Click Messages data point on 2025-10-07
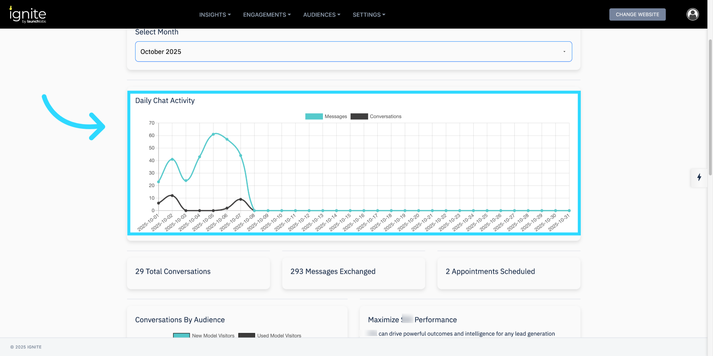This screenshot has width=713, height=356. coord(241,156)
